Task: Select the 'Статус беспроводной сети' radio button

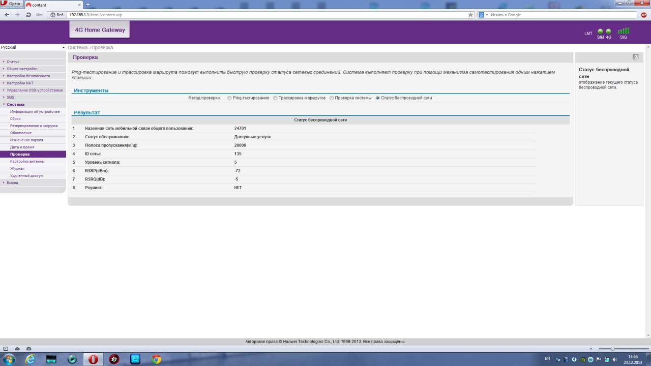Action: [377, 98]
